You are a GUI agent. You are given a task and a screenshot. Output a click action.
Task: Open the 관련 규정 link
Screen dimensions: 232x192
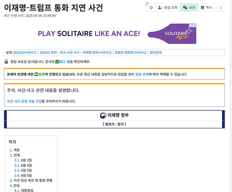click(x=142, y=74)
